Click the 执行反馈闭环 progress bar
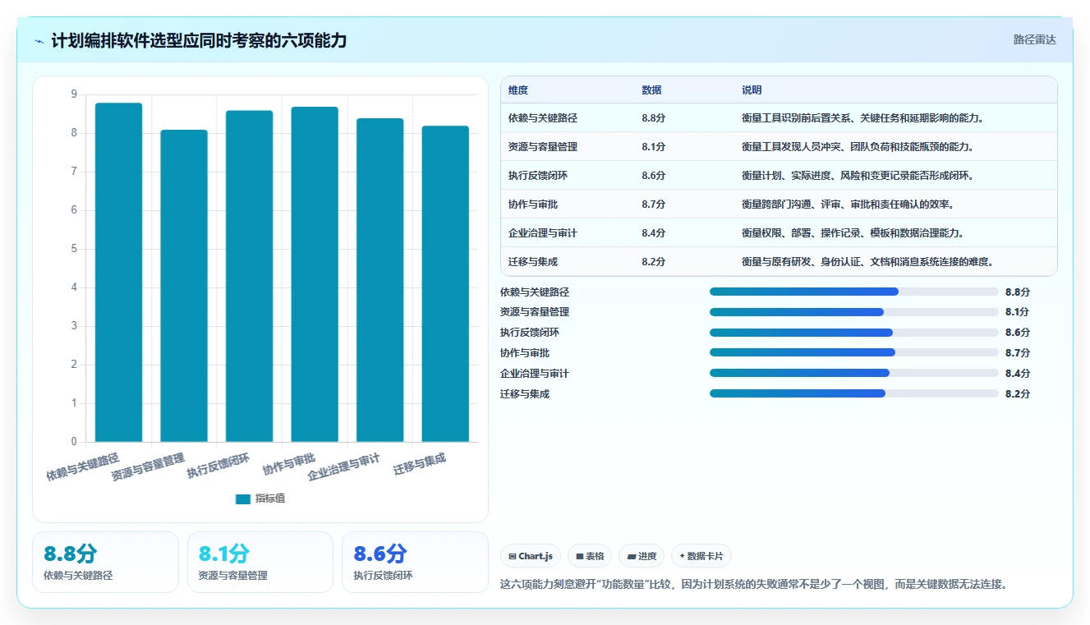The image size is (1090, 625). [x=854, y=333]
